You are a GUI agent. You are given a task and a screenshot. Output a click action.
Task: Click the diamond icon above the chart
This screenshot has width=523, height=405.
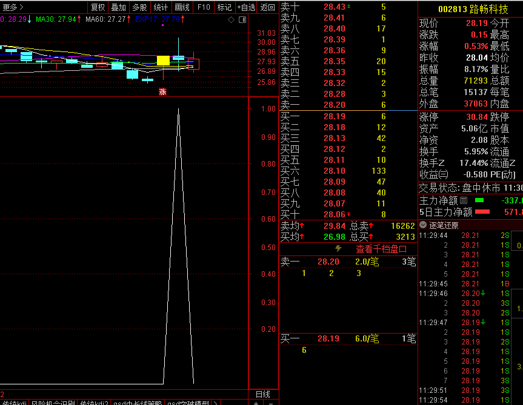(x=232, y=19)
